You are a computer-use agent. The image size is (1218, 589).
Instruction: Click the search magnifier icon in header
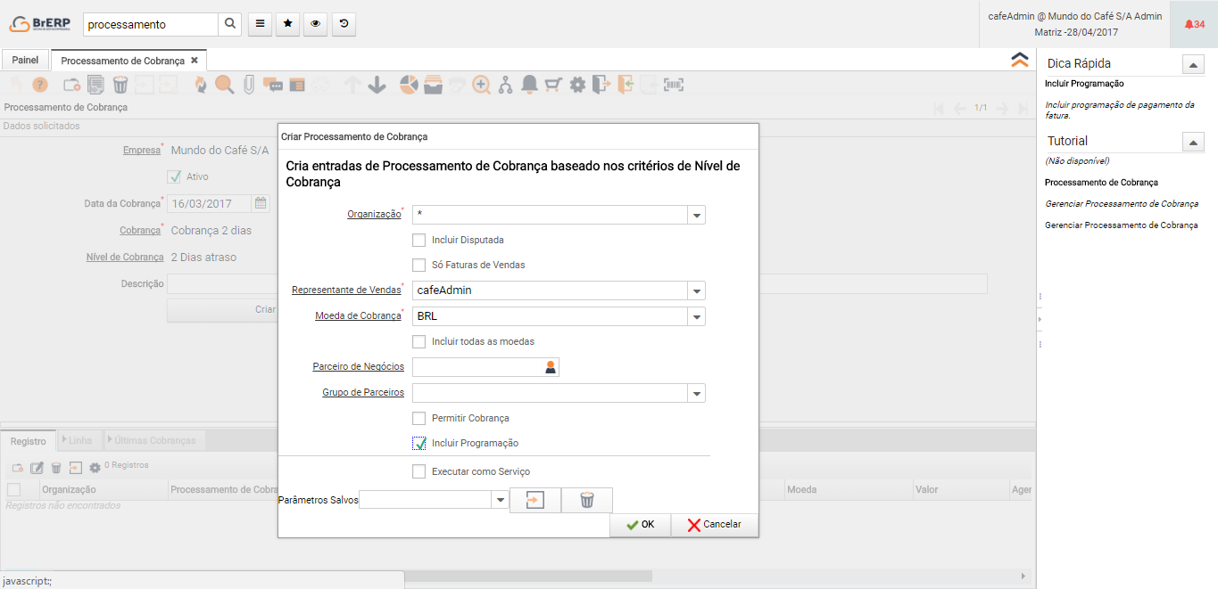tap(230, 25)
